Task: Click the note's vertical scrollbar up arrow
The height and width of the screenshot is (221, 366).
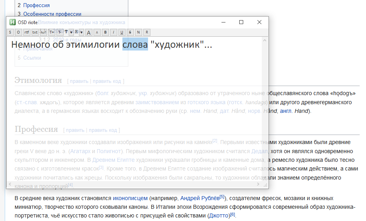Action: (265, 40)
